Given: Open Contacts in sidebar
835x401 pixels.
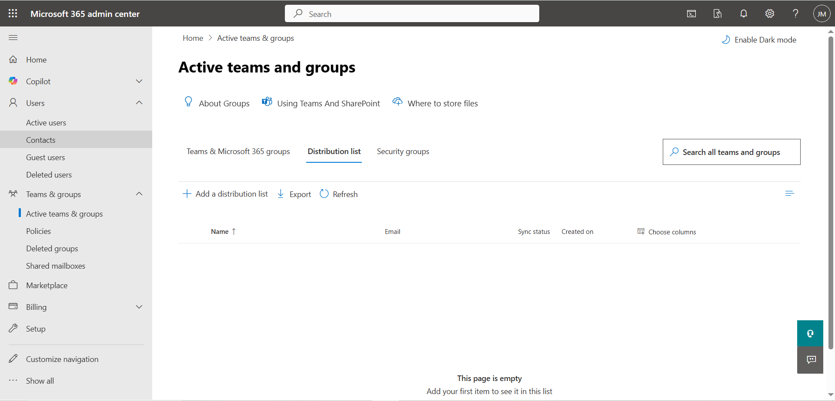Looking at the screenshot, I should [76, 140].
